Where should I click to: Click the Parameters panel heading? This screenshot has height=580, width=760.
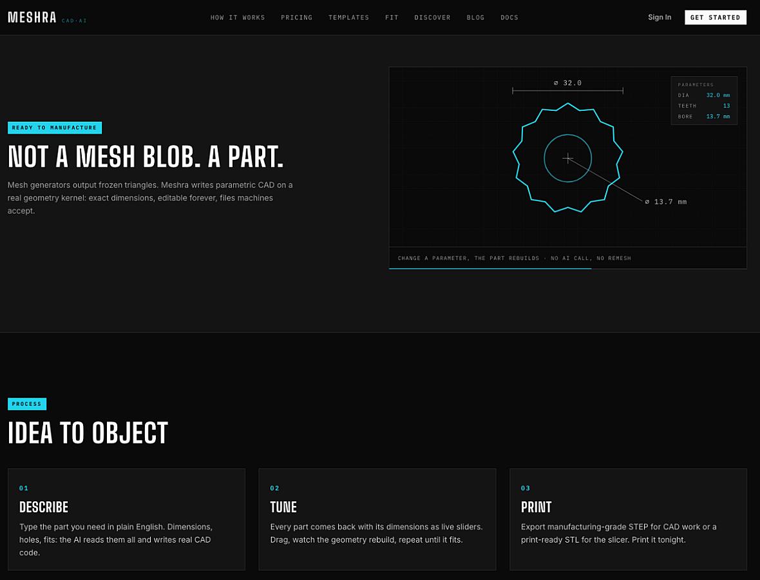point(696,85)
